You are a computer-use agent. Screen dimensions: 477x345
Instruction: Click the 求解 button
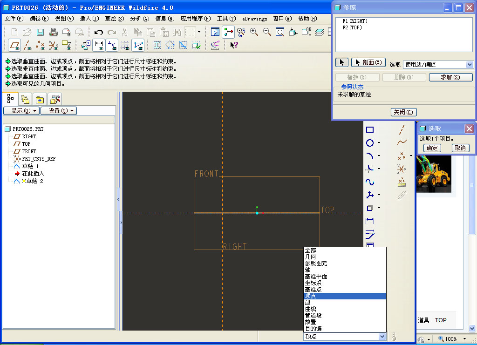tap(450, 77)
